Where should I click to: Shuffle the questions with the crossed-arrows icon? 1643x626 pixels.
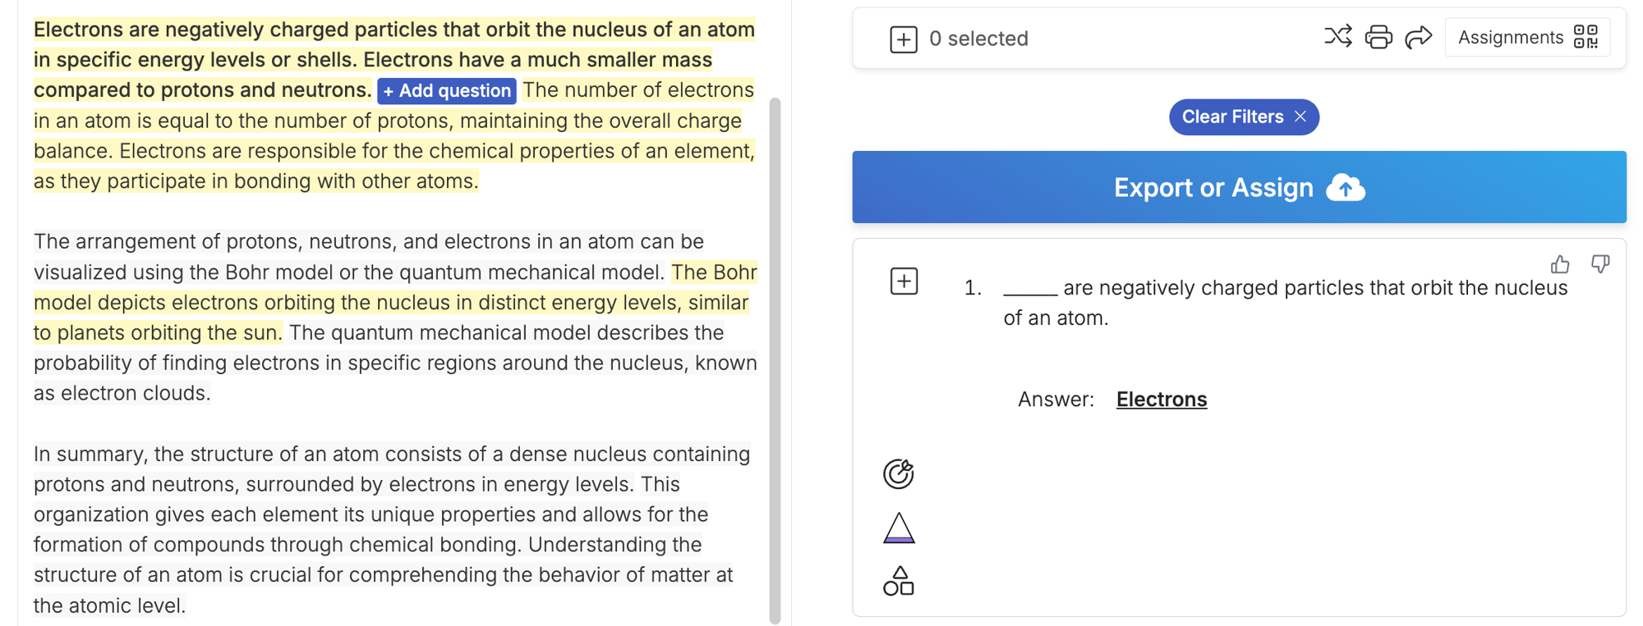(x=1337, y=37)
